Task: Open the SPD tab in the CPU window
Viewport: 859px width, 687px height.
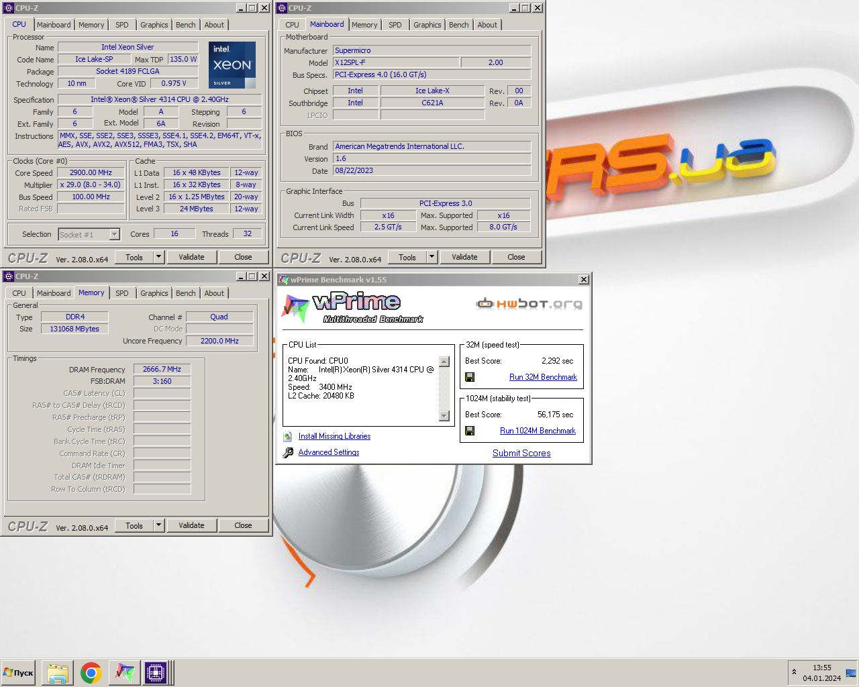Action: (122, 25)
